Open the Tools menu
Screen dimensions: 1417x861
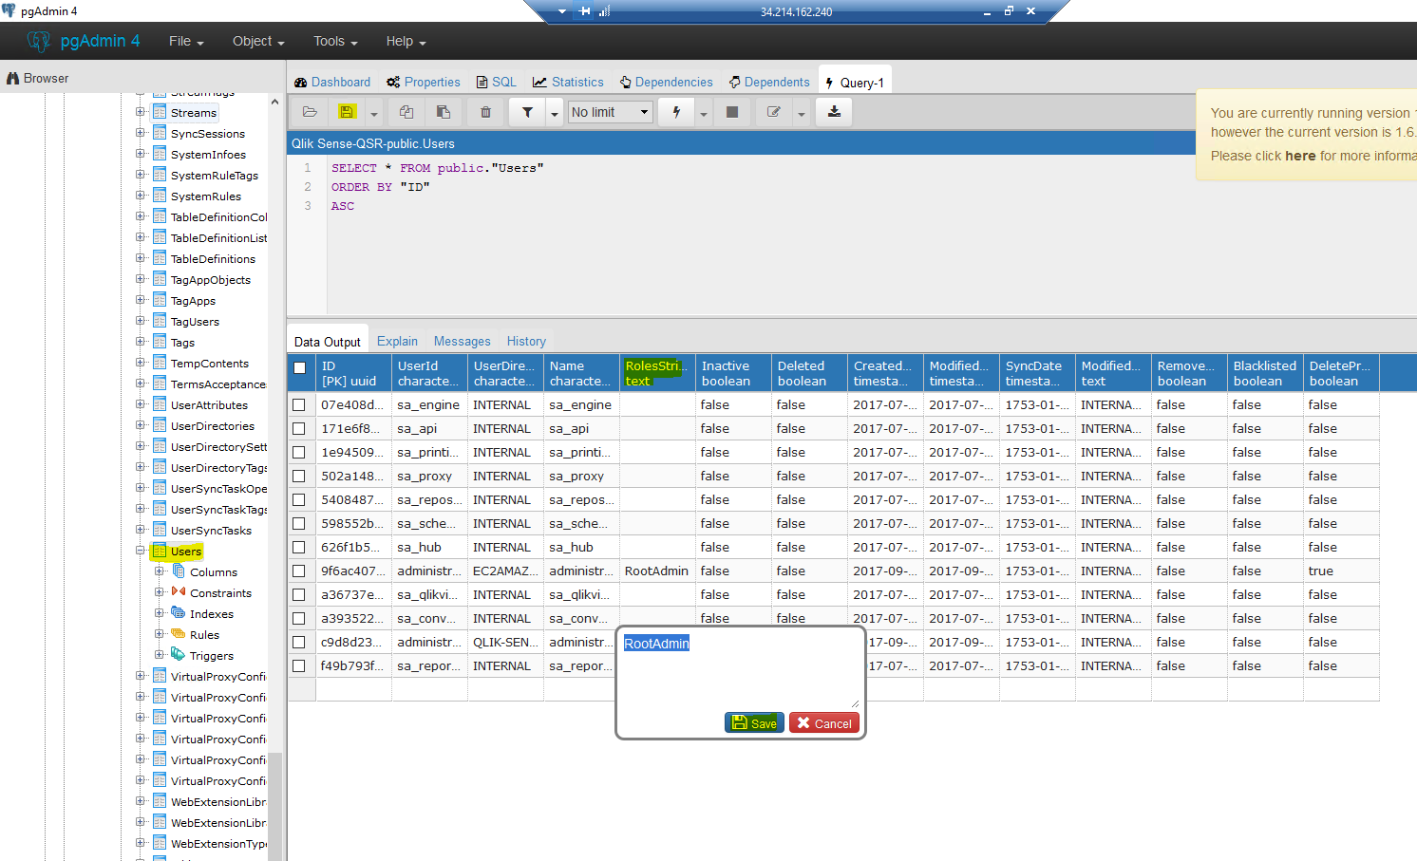pos(335,42)
